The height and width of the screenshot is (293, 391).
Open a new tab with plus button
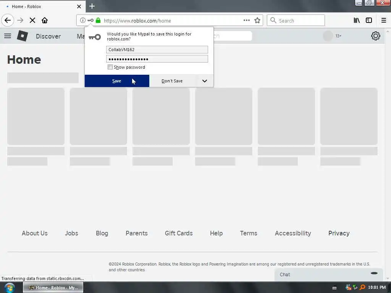92,6
